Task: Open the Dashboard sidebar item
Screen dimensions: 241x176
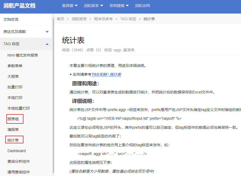Action: [17, 151]
